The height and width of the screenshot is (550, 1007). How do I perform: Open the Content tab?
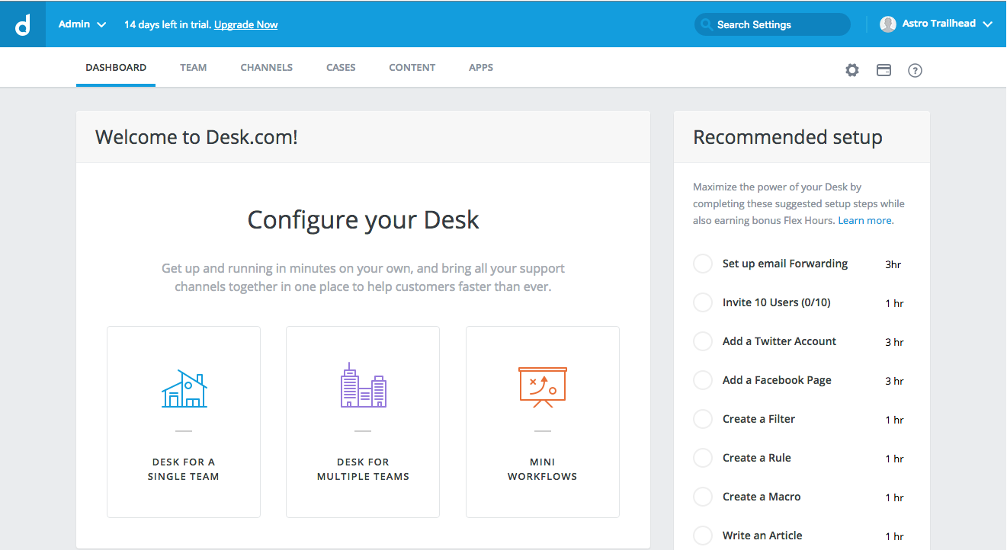pyautogui.click(x=412, y=68)
